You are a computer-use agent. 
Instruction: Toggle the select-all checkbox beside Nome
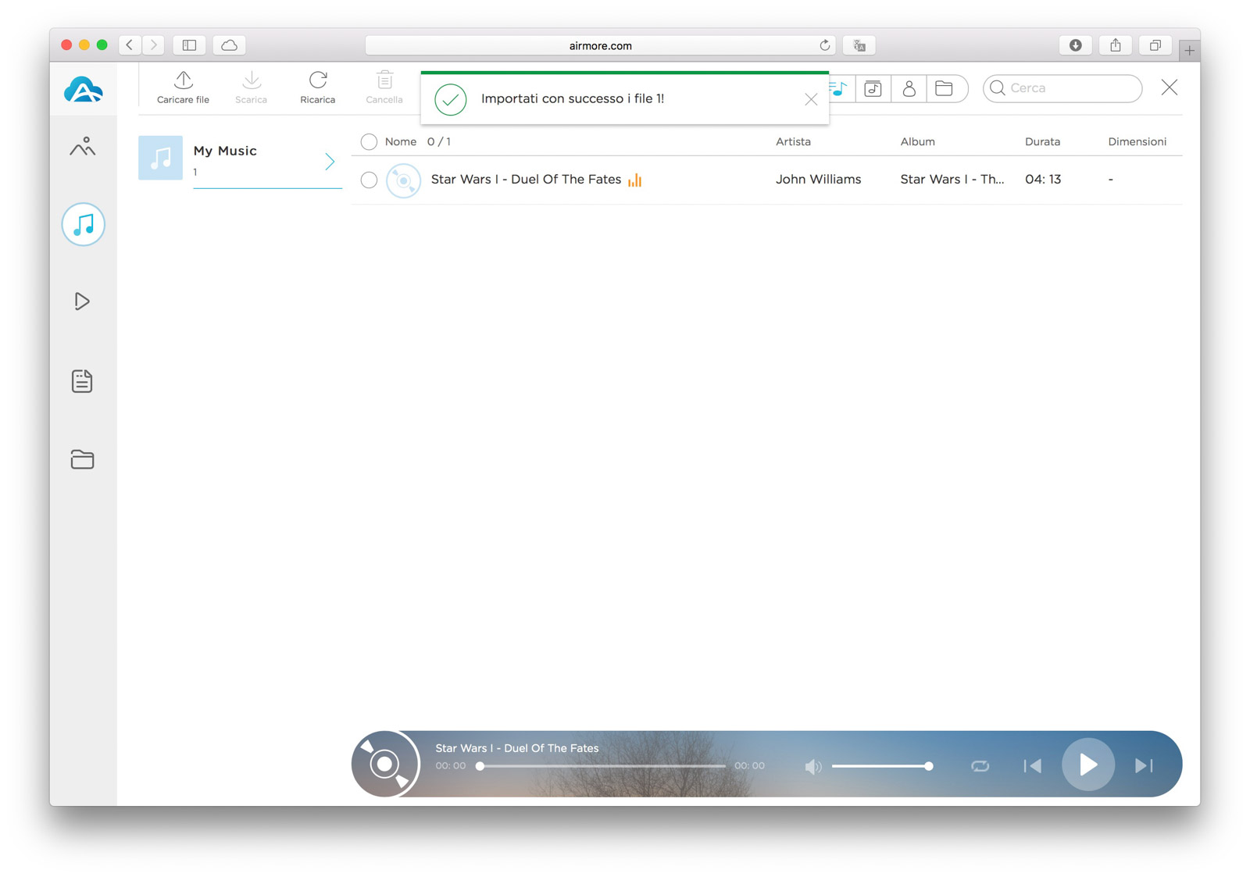(369, 141)
